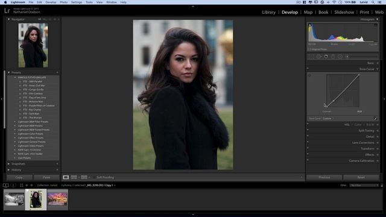Screen dimensions: 386x217
Task: Click the tone curve top-right control point
Action: tap(359, 75)
